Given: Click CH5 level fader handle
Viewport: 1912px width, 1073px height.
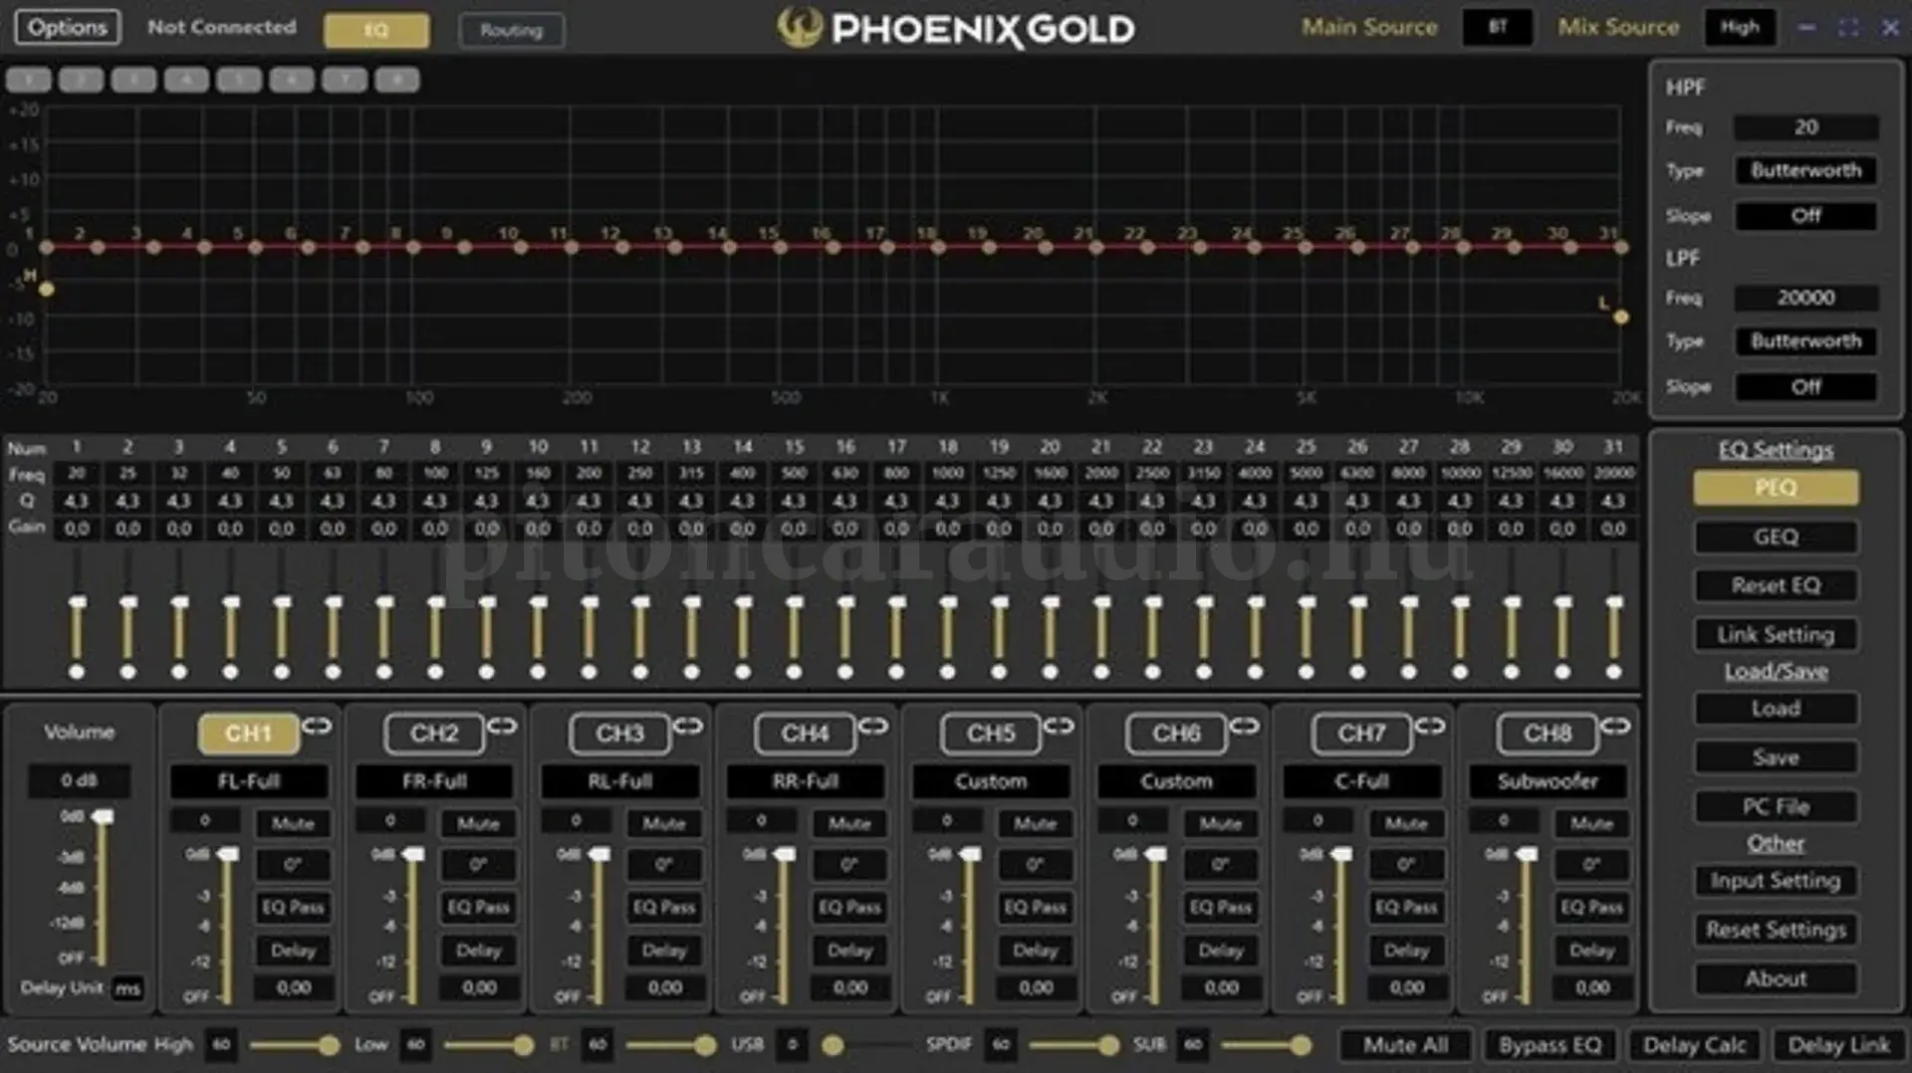Looking at the screenshot, I should click(x=970, y=855).
